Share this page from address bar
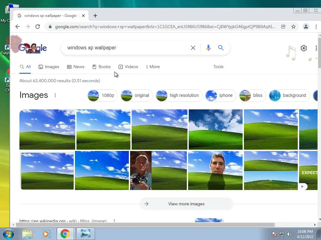 283,27
